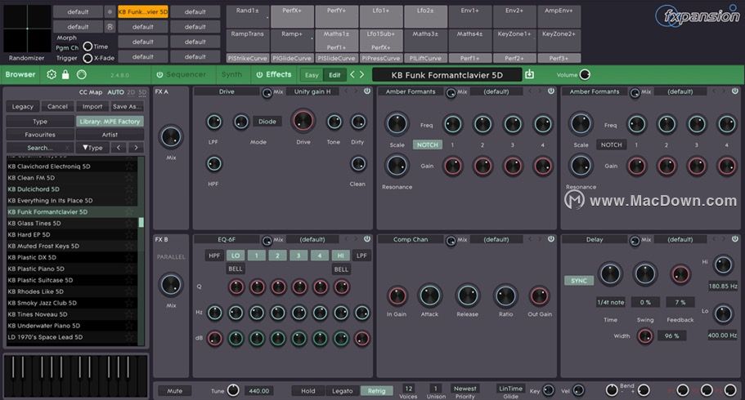745x400 pixels.
Task: Select the Favourites browser filter
Action: [x=40, y=135]
